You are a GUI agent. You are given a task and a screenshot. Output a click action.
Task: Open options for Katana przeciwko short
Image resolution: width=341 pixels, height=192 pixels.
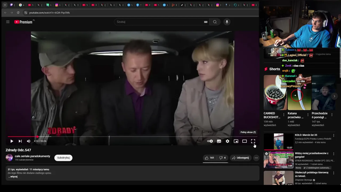(308, 115)
